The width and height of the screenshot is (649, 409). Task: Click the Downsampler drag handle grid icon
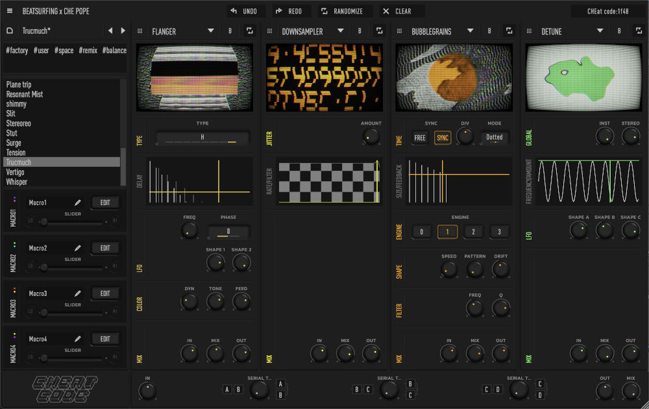270,31
